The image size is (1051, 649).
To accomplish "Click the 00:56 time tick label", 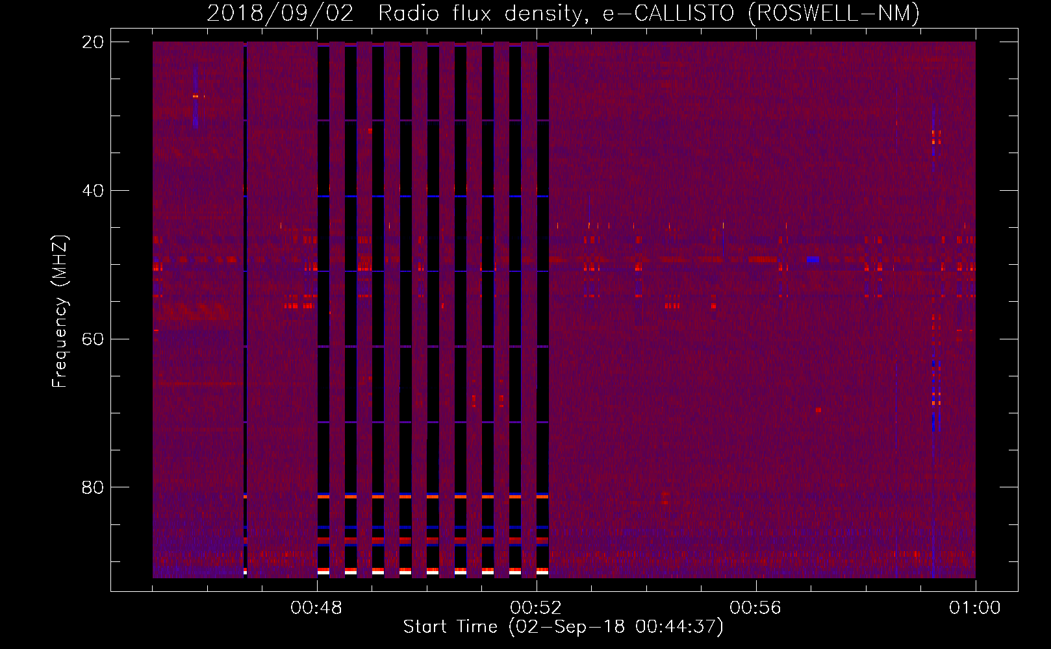I will (755, 608).
